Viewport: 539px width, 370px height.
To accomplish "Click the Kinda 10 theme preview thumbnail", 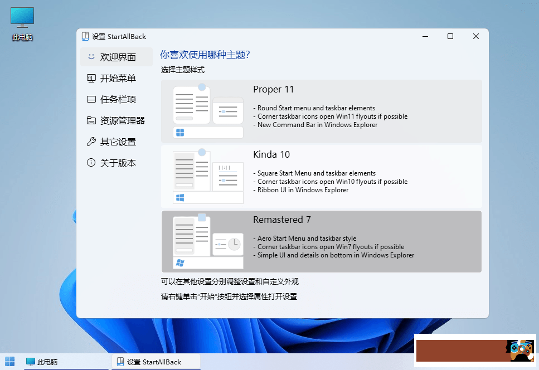I will pyautogui.click(x=208, y=176).
